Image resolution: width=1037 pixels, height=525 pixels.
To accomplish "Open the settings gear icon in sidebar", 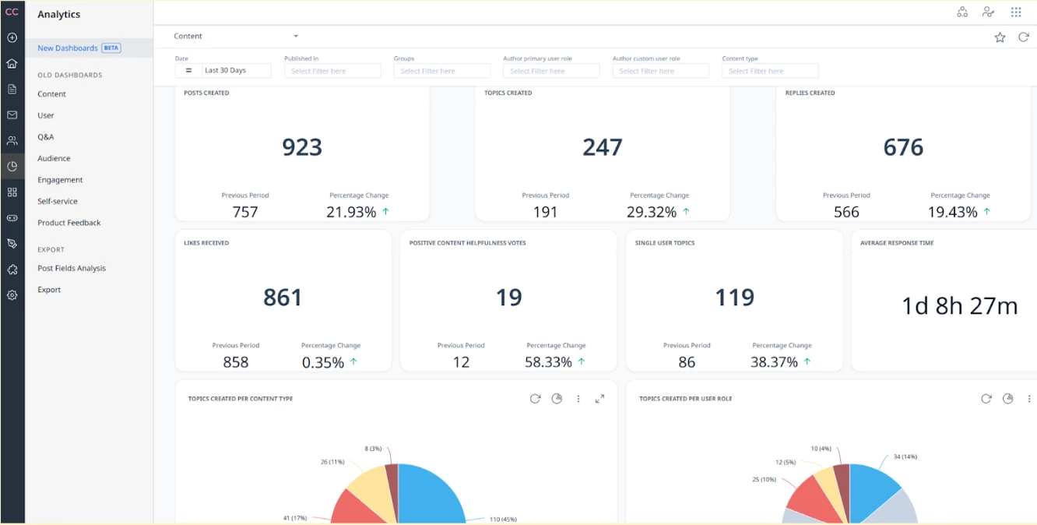I will [x=12, y=295].
